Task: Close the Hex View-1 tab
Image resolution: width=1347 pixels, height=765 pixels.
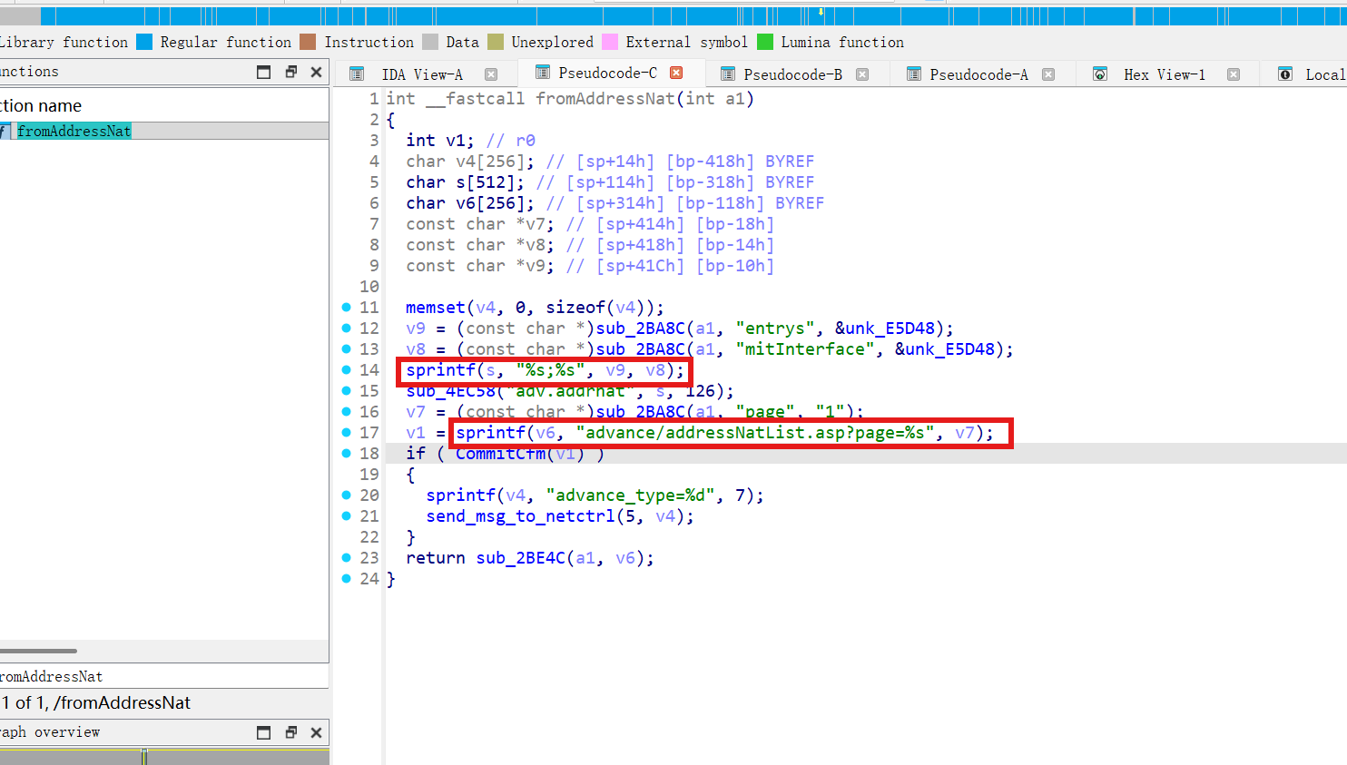Action: (1234, 74)
